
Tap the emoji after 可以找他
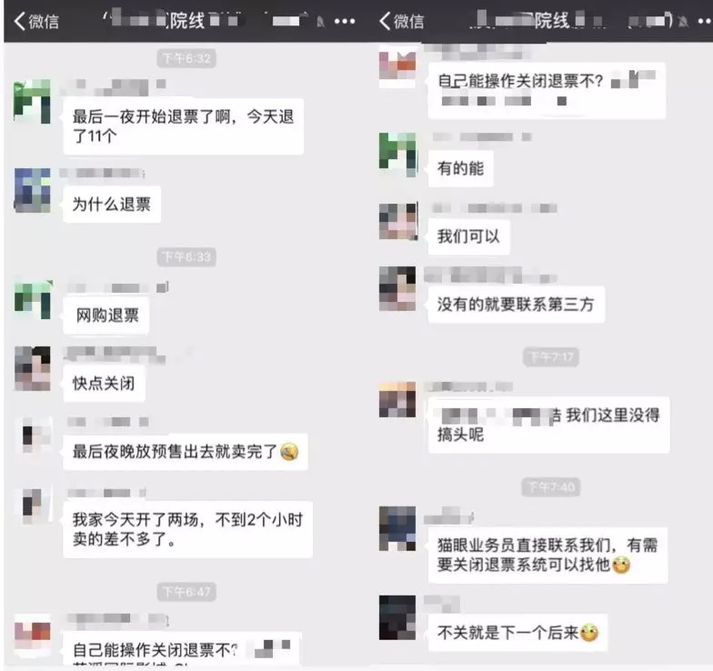coord(621,566)
